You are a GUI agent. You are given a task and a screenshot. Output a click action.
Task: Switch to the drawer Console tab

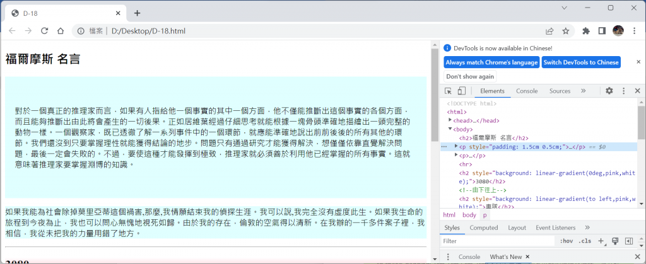pos(469,256)
